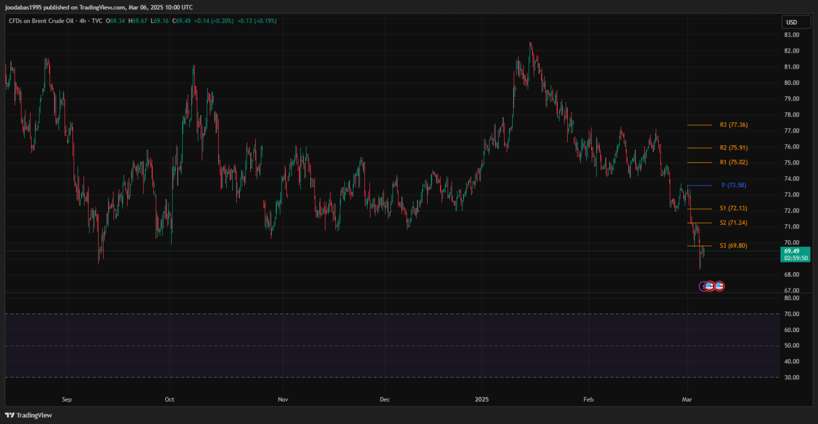
Task: Click the 30.00 level on the lower pane scale
Action: coord(791,377)
